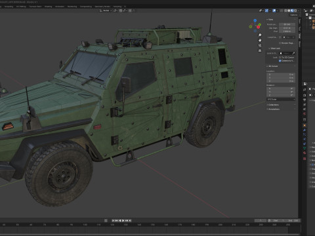Open the Material properties tab
This screenshot has width=315, height=236.
[304, 153]
